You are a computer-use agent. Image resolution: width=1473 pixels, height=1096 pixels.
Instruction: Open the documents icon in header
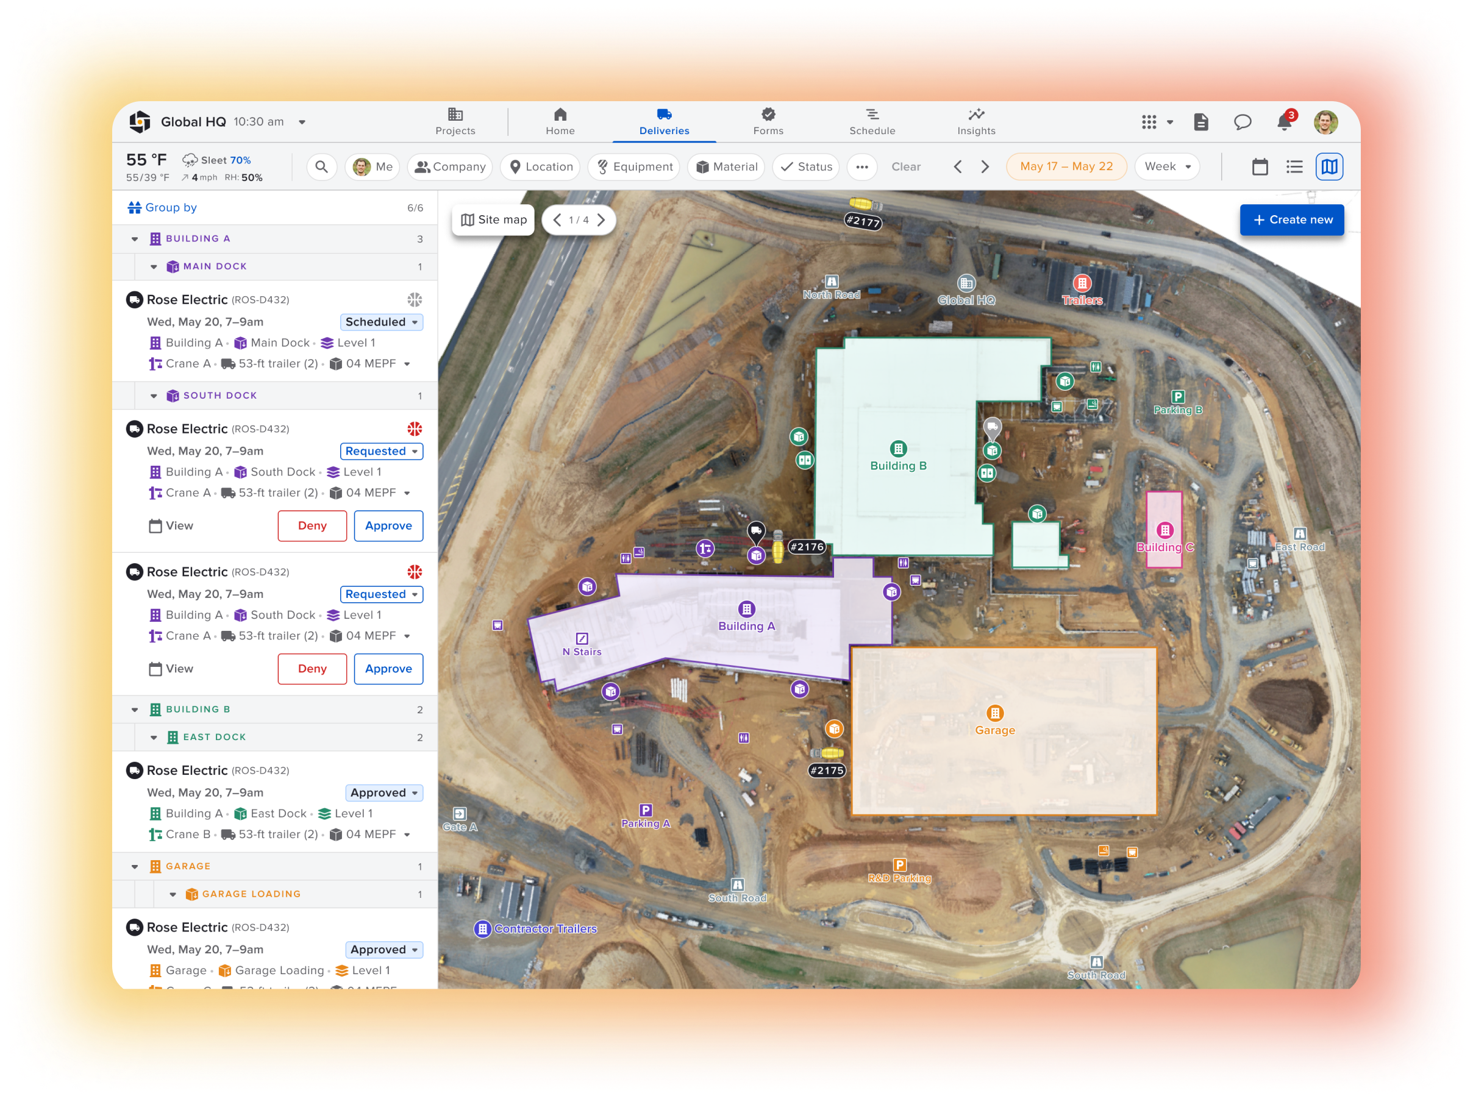tap(1200, 122)
